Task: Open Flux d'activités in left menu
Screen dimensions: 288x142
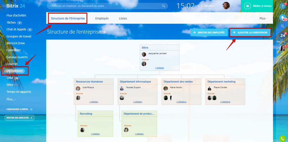Action: pyautogui.click(x=16, y=15)
